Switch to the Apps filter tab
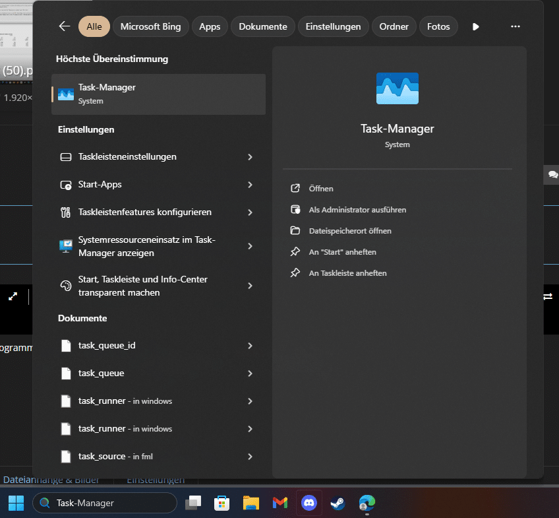This screenshot has width=559, height=518. (210, 26)
